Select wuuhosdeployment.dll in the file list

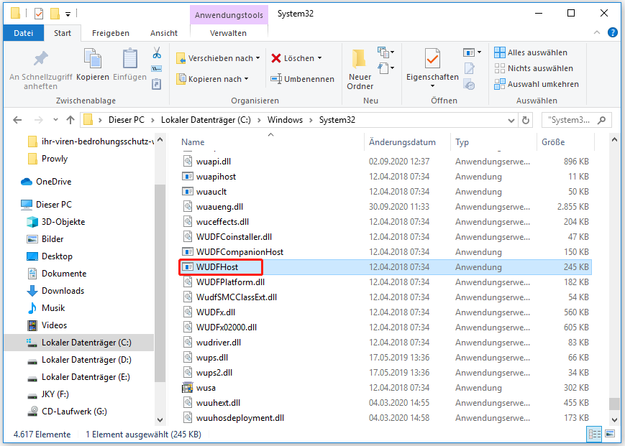pos(240,418)
